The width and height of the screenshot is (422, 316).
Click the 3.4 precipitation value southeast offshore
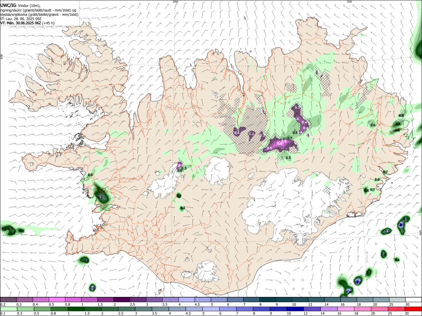click(x=383, y=255)
